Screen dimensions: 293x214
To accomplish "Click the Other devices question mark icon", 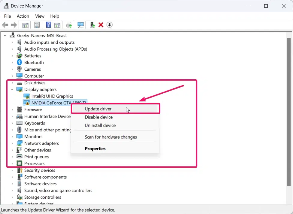I will (x=19, y=150).
